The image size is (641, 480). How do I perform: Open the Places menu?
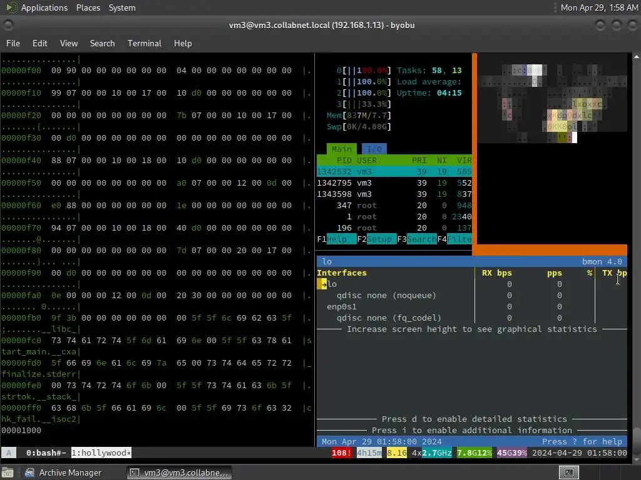point(88,7)
